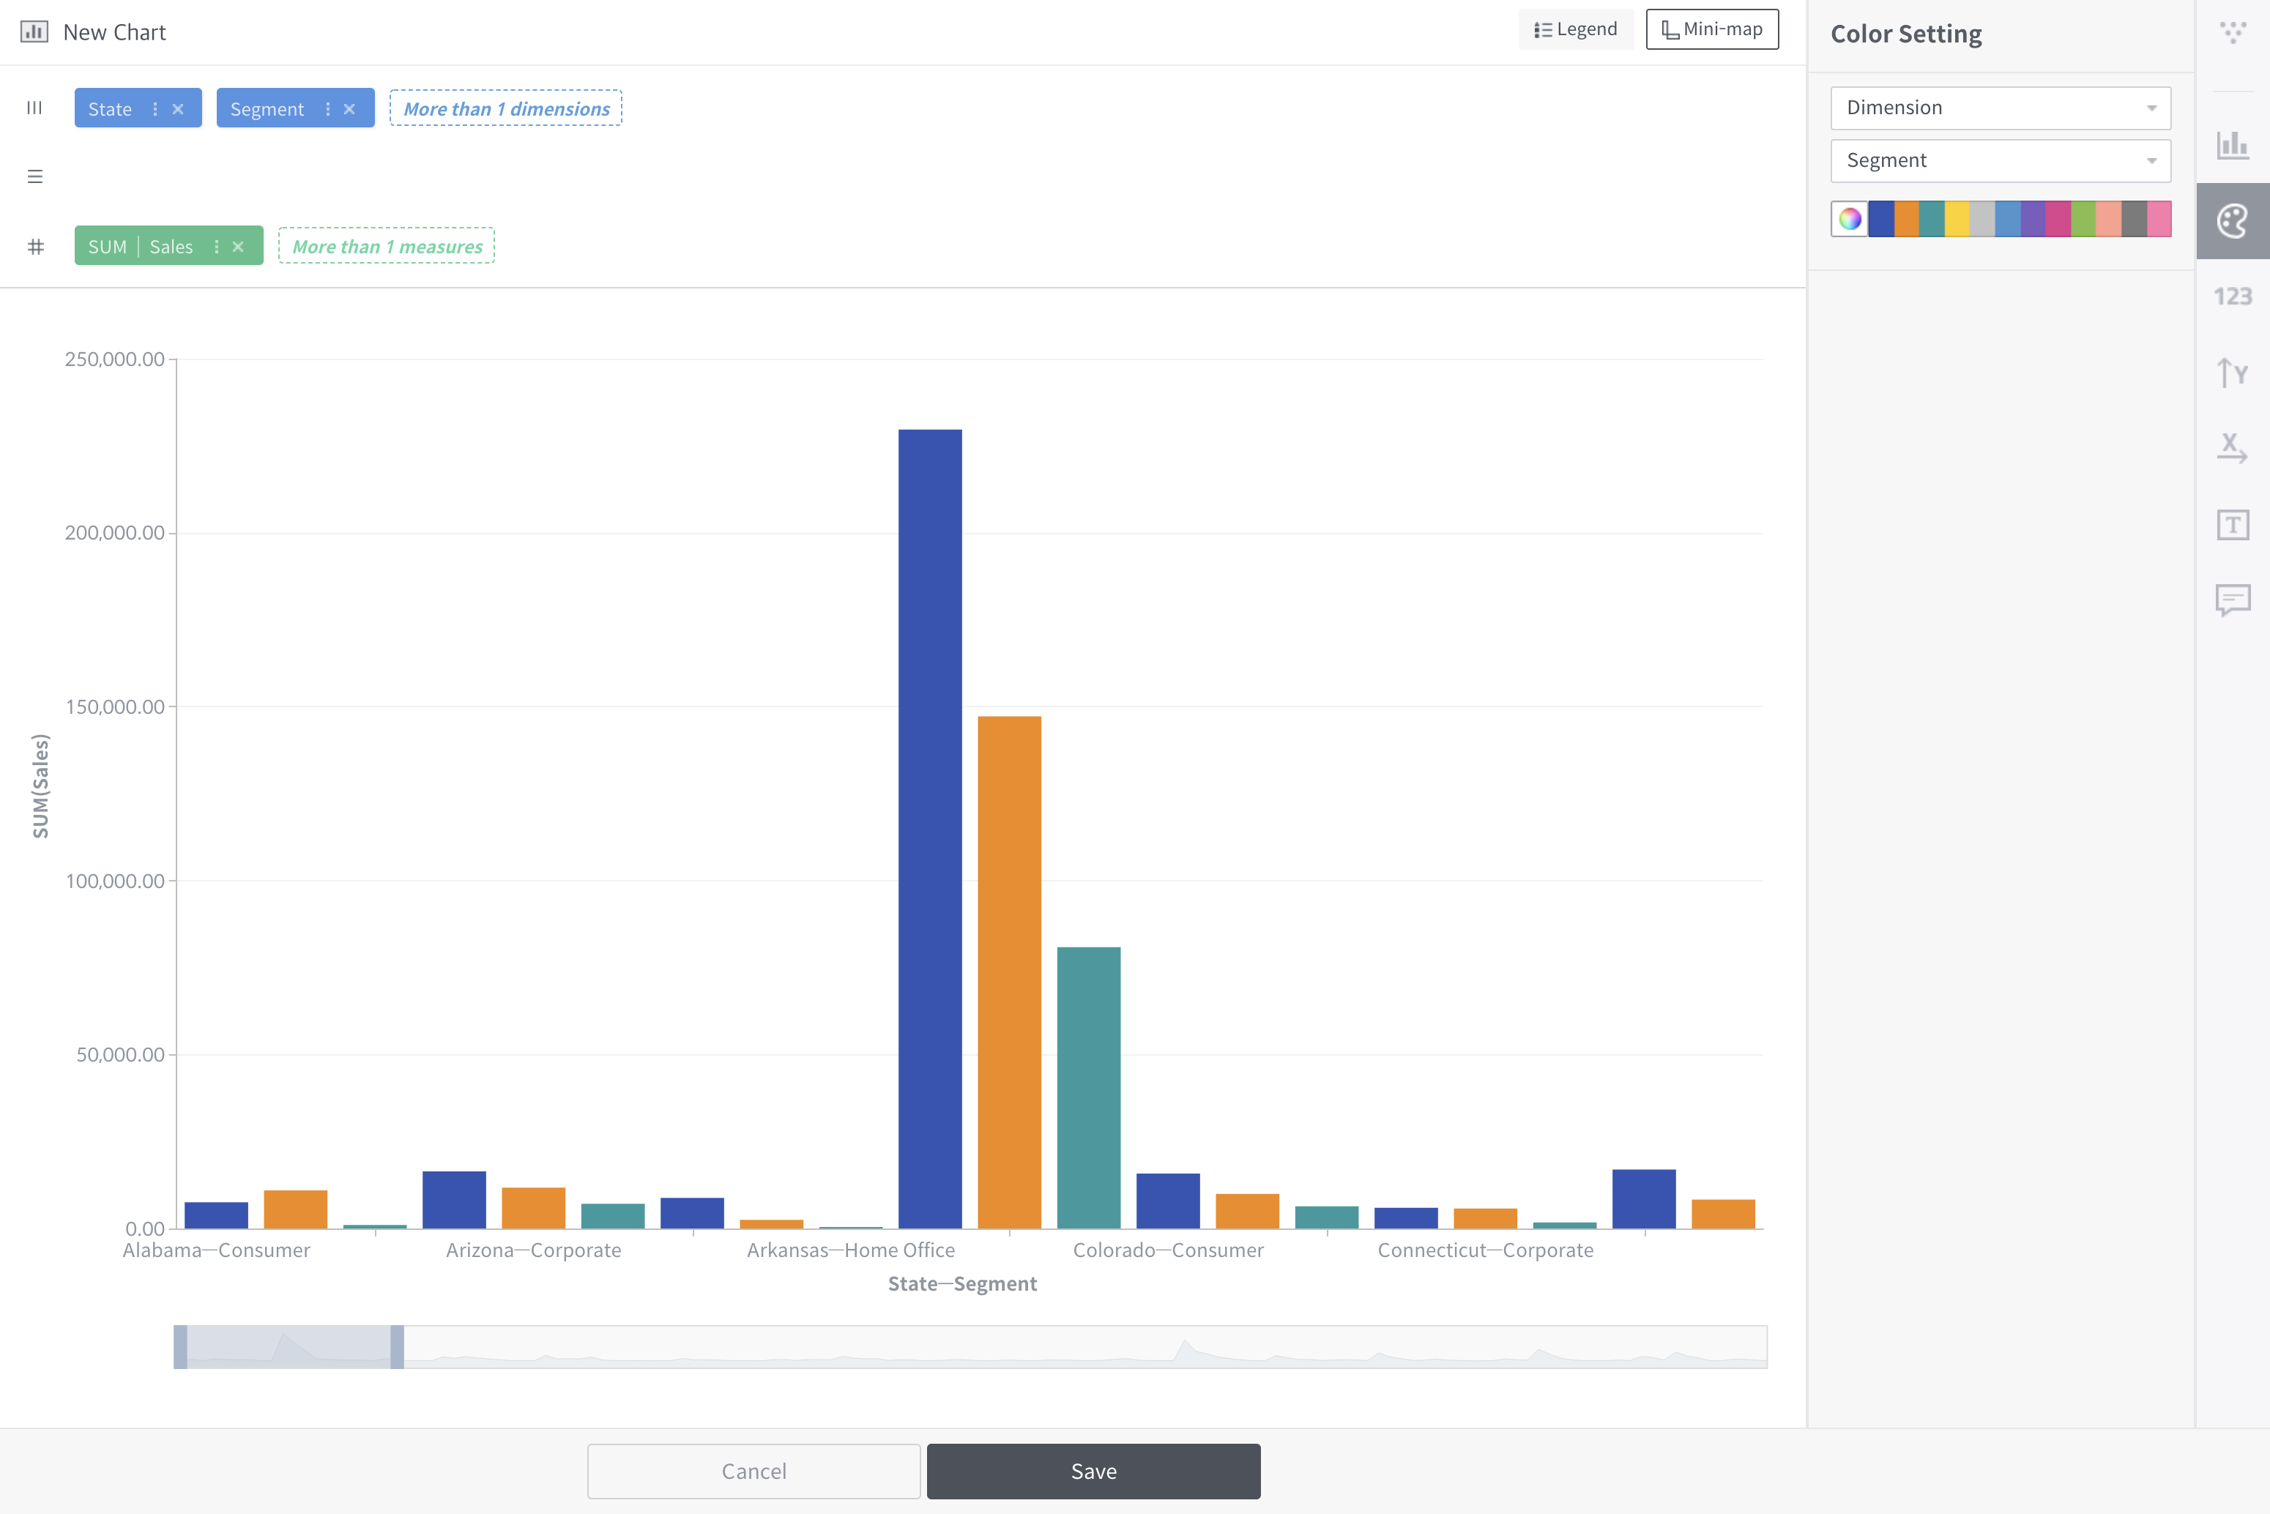Open options menu on the State pill
The height and width of the screenshot is (1514, 2270).
tap(154, 108)
